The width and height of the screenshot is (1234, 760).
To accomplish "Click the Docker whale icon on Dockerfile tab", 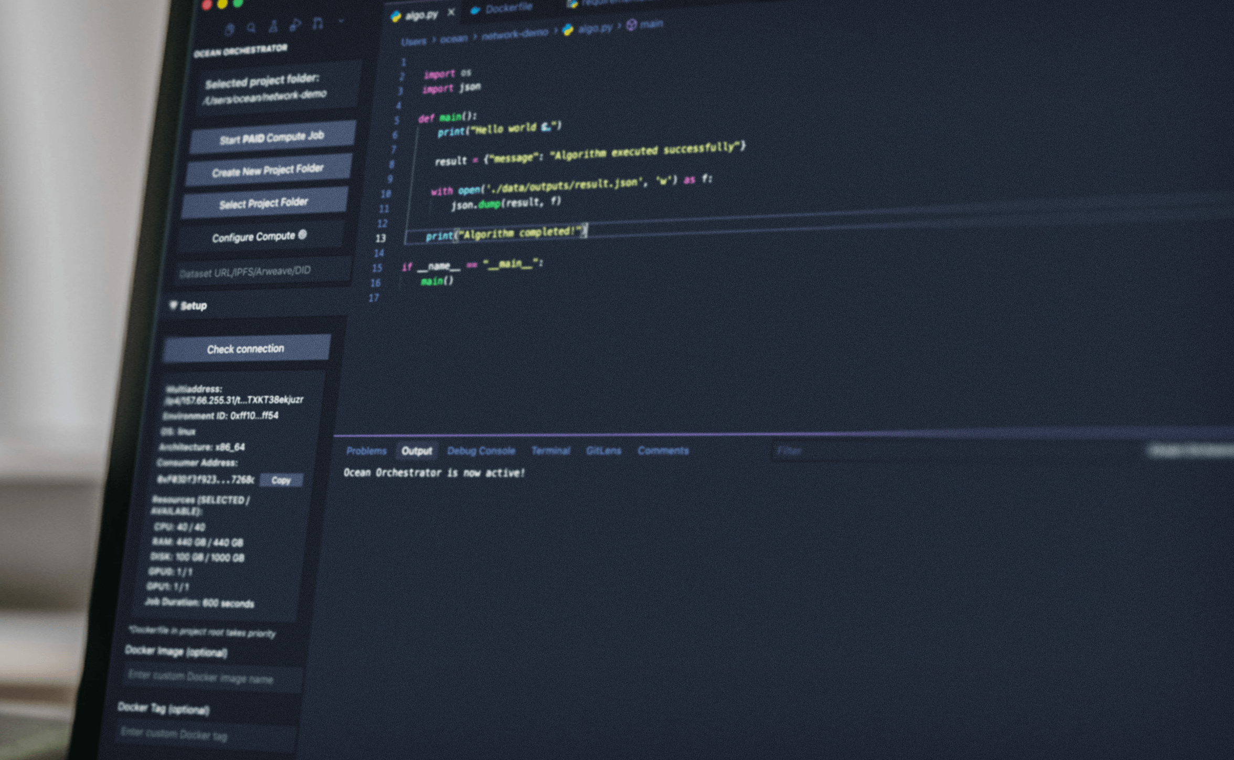I will pos(475,10).
